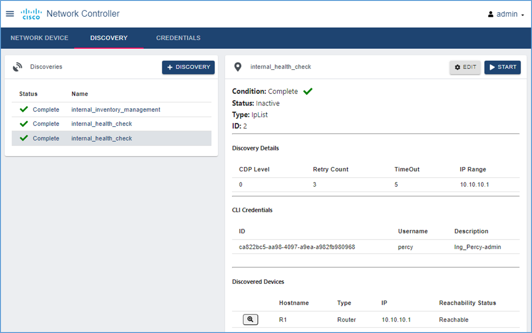Start the internal_health_check discovery
Screen dimensions: 532x333
coord(502,67)
